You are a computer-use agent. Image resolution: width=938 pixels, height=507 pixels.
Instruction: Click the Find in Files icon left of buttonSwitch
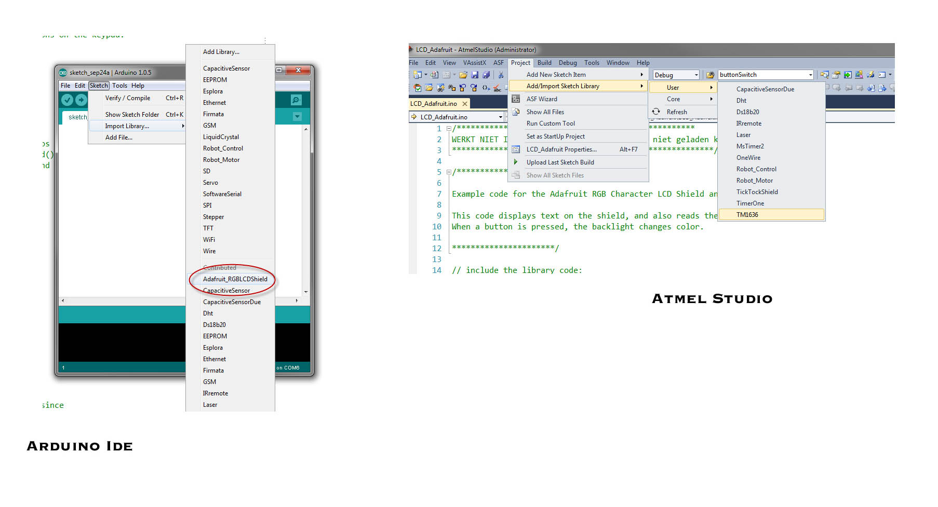coord(710,75)
